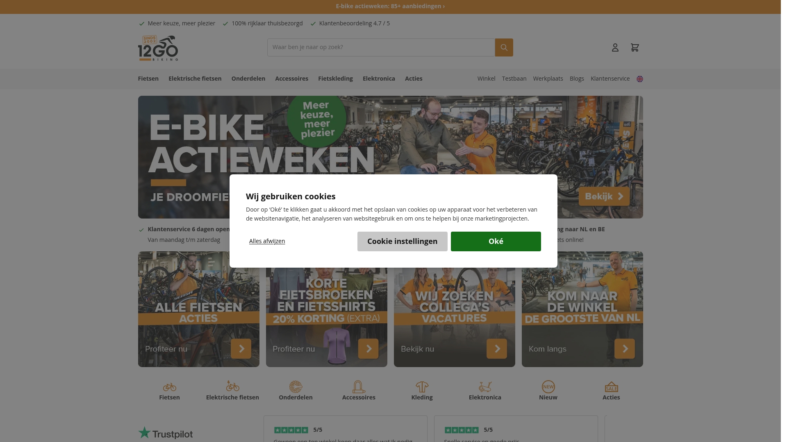The image size is (787, 442).
Task: Open the Fietskleding menu
Action: tap(335, 79)
